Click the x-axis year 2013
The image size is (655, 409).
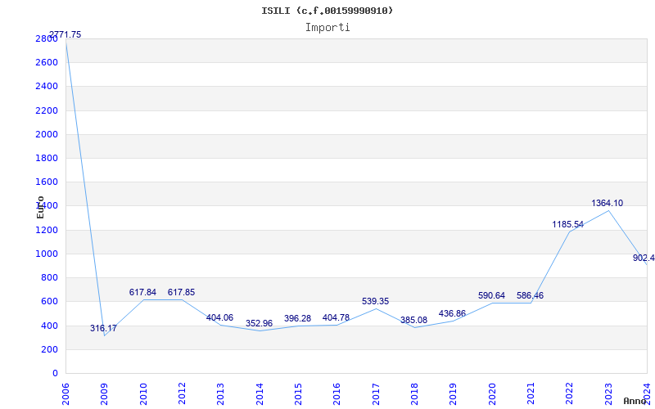[x=220, y=393]
